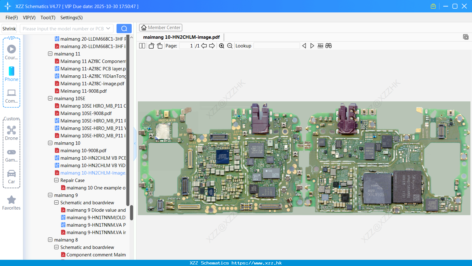Collapse the maimang 8 folder
The image size is (472, 266).
pos(50,240)
